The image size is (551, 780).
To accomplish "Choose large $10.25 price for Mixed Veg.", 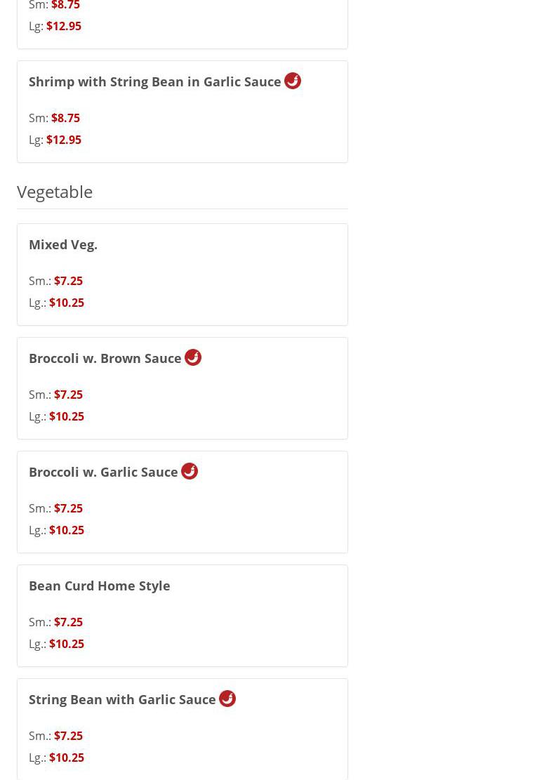I will click(66, 303).
